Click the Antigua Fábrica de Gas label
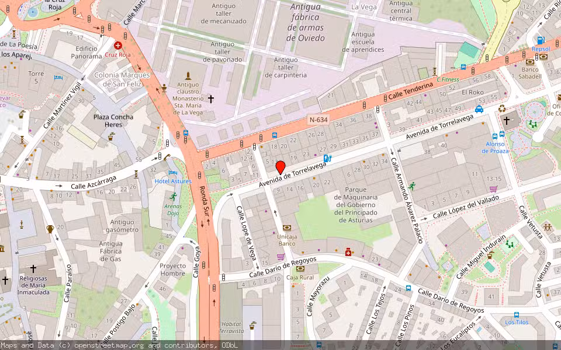This screenshot has width=561, height=350. 111,251
